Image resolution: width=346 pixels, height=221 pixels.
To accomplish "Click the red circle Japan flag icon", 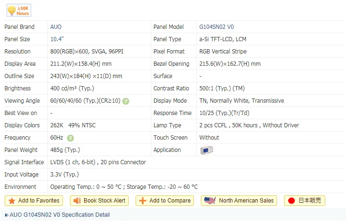I will point(292,201).
